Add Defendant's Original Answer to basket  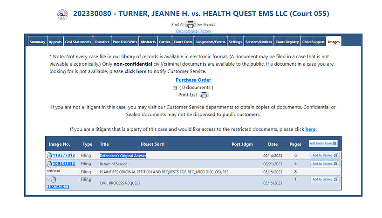click(325, 156)
